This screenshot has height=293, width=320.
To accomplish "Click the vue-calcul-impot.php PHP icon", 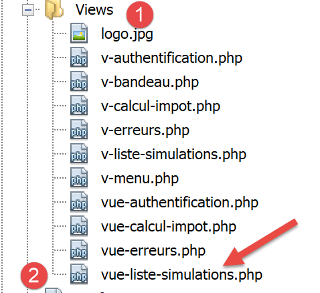I will click(x=79, y=226).
